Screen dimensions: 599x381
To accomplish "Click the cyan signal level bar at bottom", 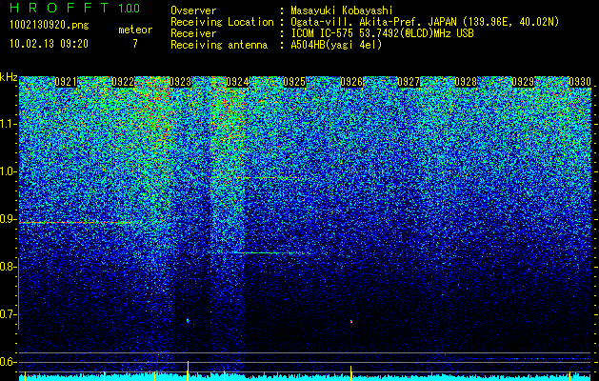I will pos(306,377).
